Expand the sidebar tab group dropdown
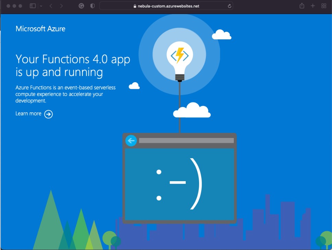This screenshot has width=332, height=250. pyautogui.click(x=41, y=6)
